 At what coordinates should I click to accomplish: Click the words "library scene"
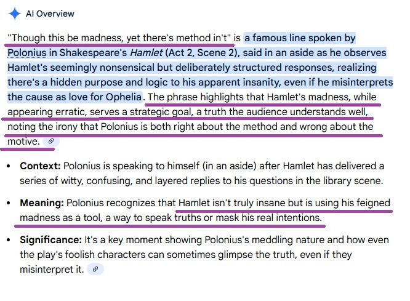[x=352, y=181]
